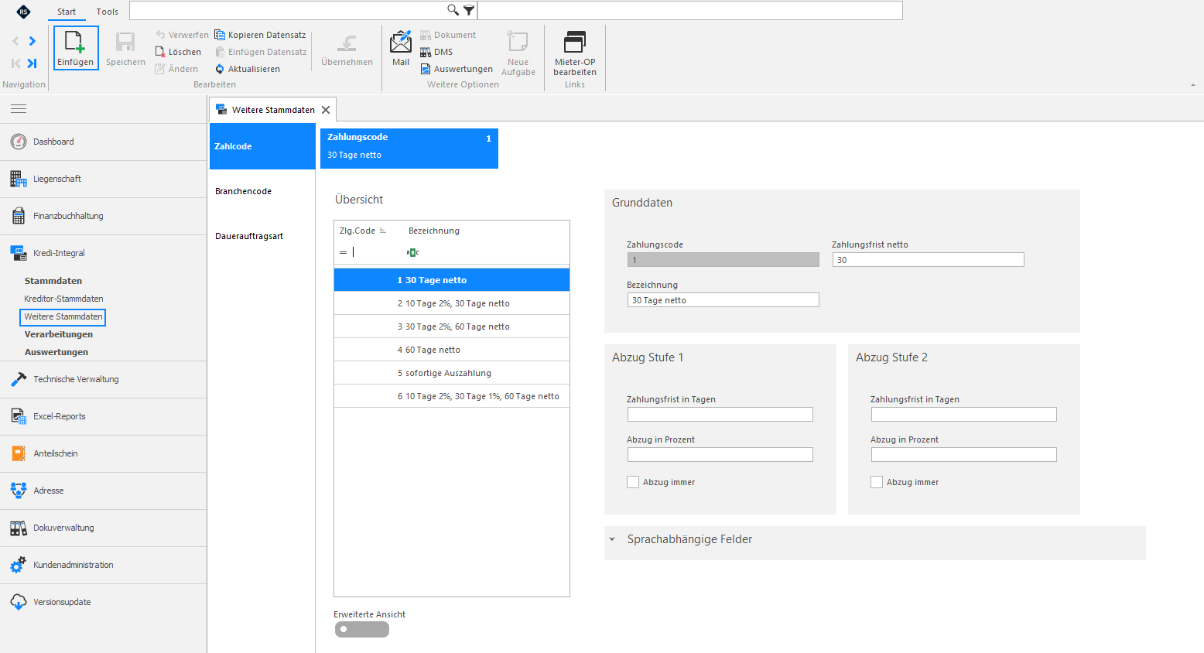
Task: Open the Mail envelope icon
Action: click(401, 42)
